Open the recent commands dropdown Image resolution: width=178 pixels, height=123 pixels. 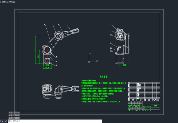pos(10,121)
